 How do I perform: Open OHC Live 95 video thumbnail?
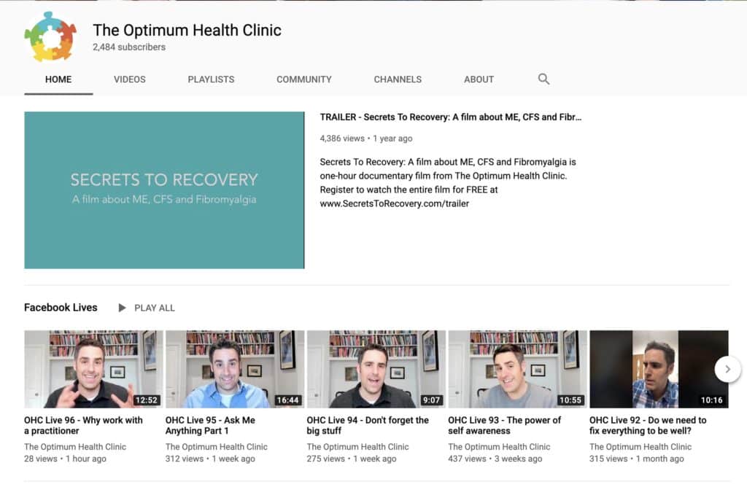tap(235, 369)
